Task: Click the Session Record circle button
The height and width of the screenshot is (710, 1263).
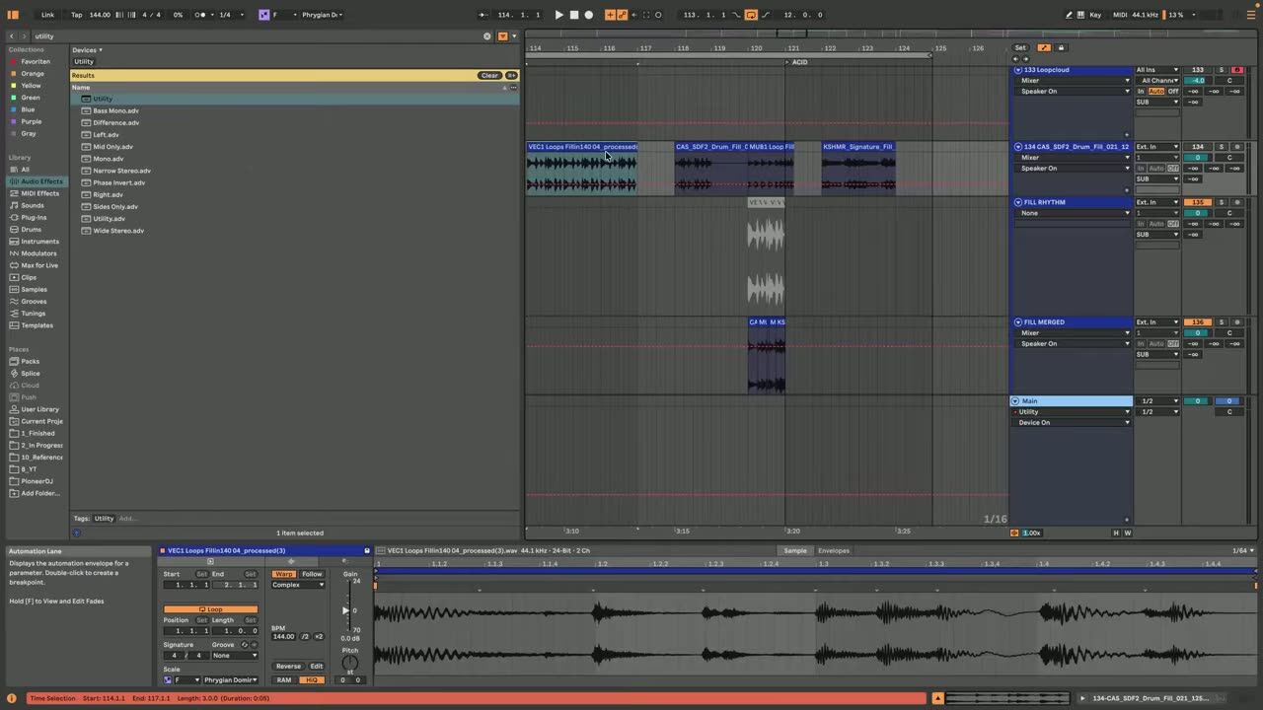Action: coord(658,15)
